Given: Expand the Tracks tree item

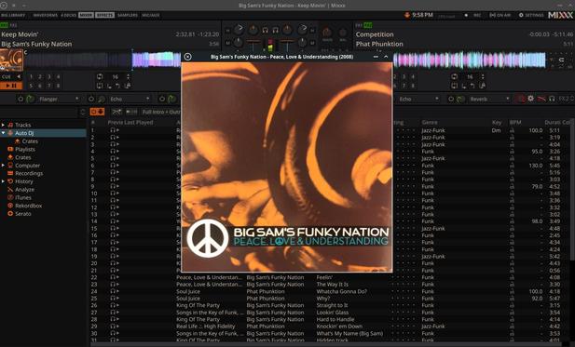Looking at the screenshot, I should (x=3, y=125).
